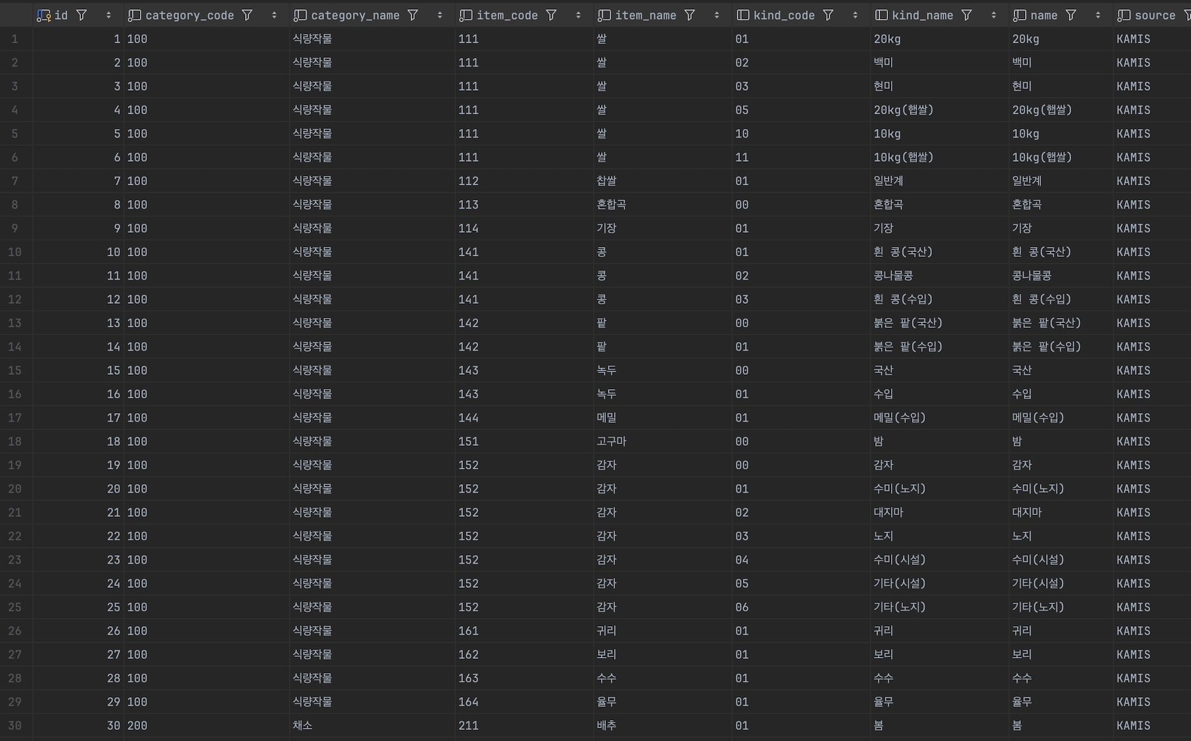Click the 붉은 팥(국산) cell in kind_name column

coord(908,323)
